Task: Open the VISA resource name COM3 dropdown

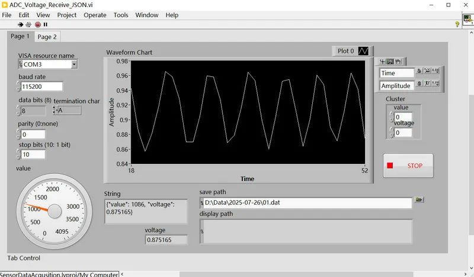Action: 74,64
